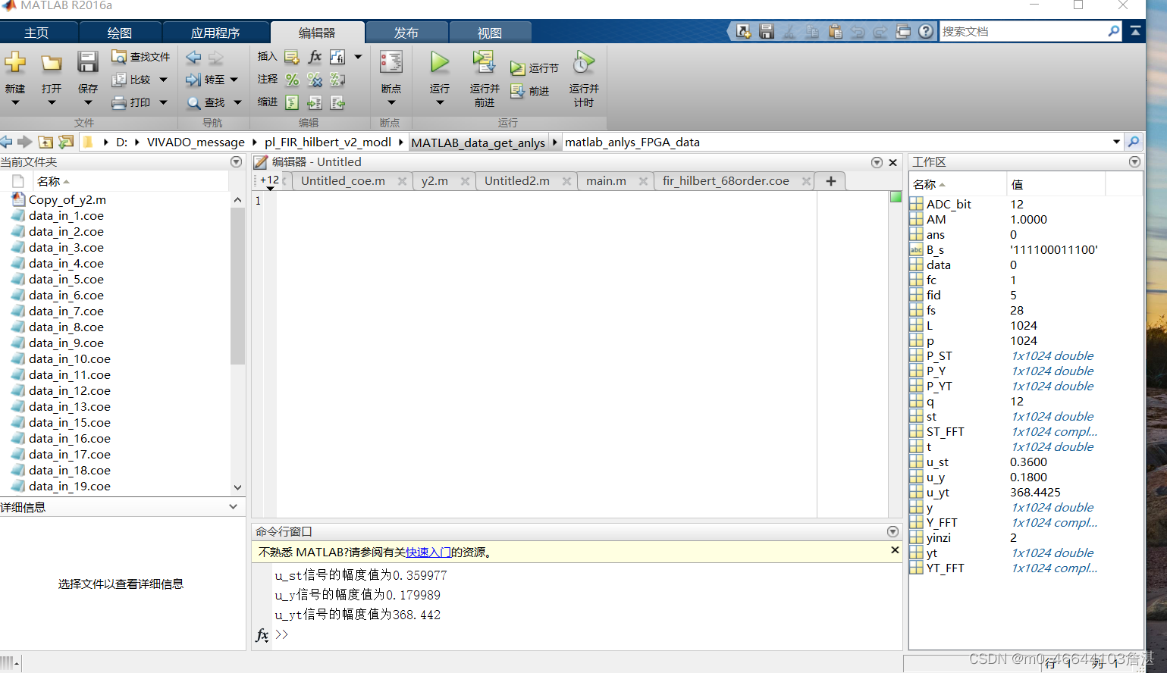Click the quick access save icon
The image size is (1167, 673).
pos(767,31)
